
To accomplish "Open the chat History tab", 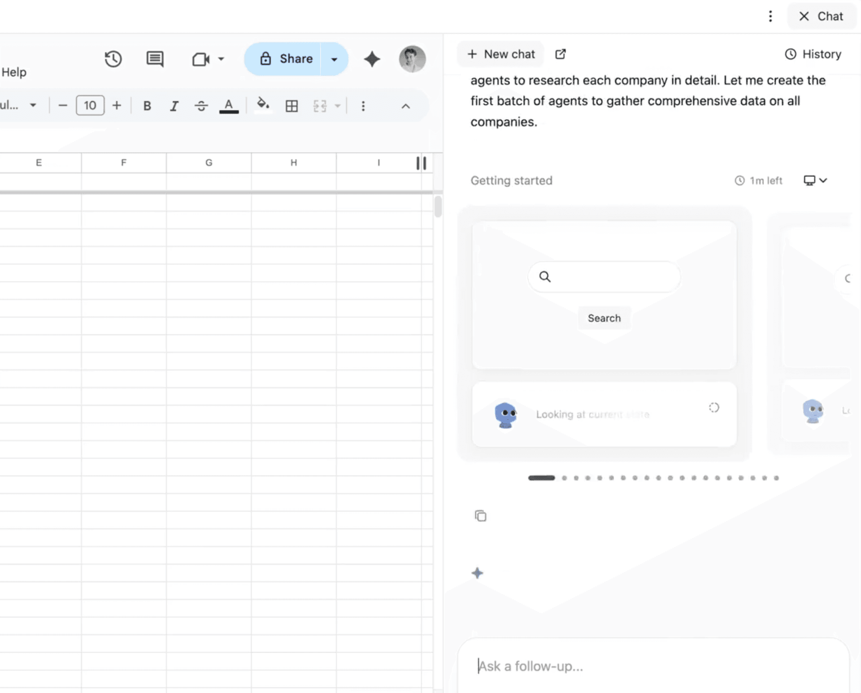I will (x=813, y=54).
